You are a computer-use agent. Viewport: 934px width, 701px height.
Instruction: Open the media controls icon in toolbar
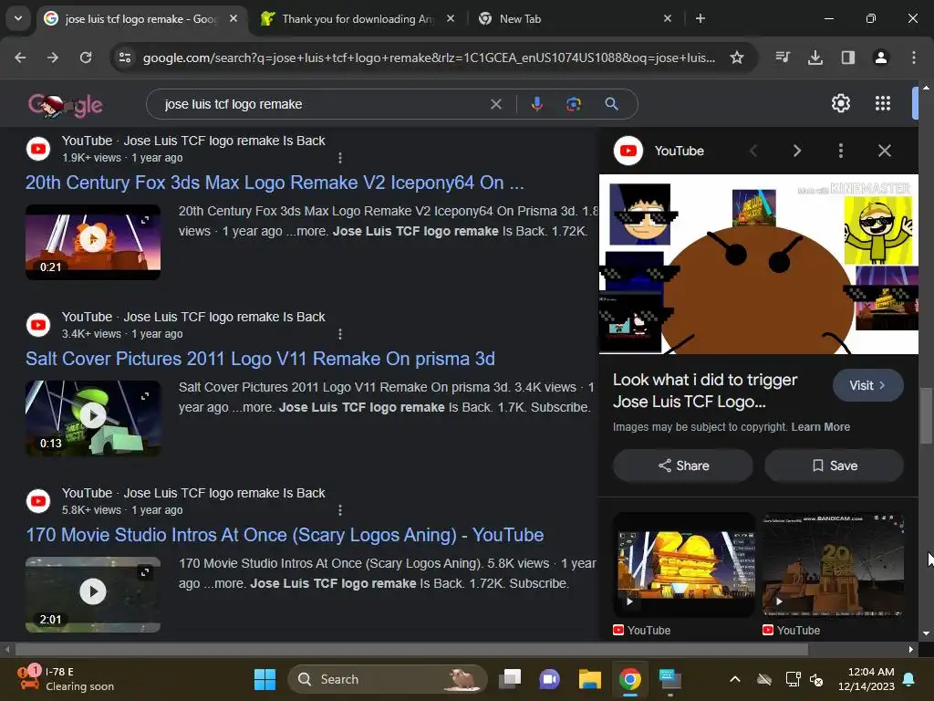coord(783,58)
